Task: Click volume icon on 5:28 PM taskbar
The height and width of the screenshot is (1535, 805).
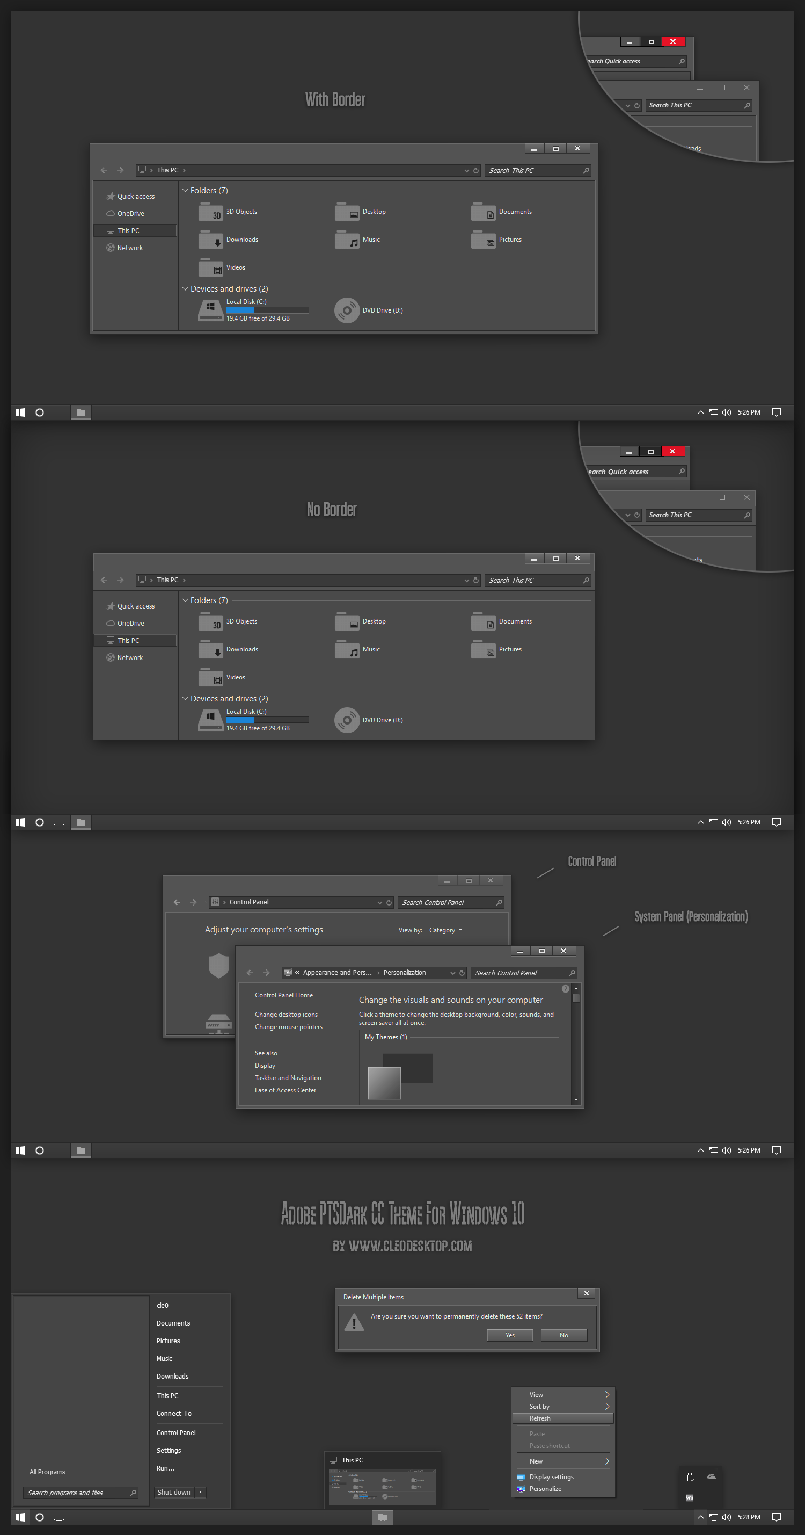Action: [727, 1517]
